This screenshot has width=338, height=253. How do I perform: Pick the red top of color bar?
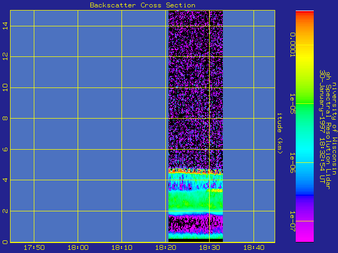point(305,13)
